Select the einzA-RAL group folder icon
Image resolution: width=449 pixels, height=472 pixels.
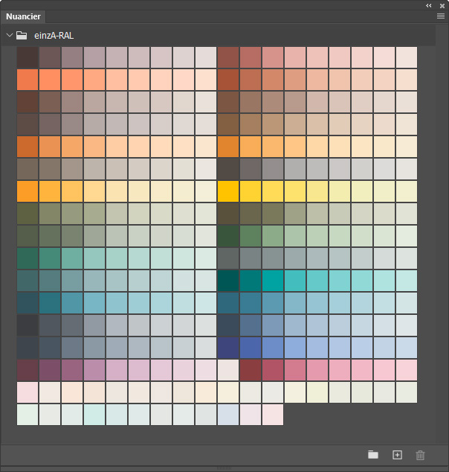22,35
